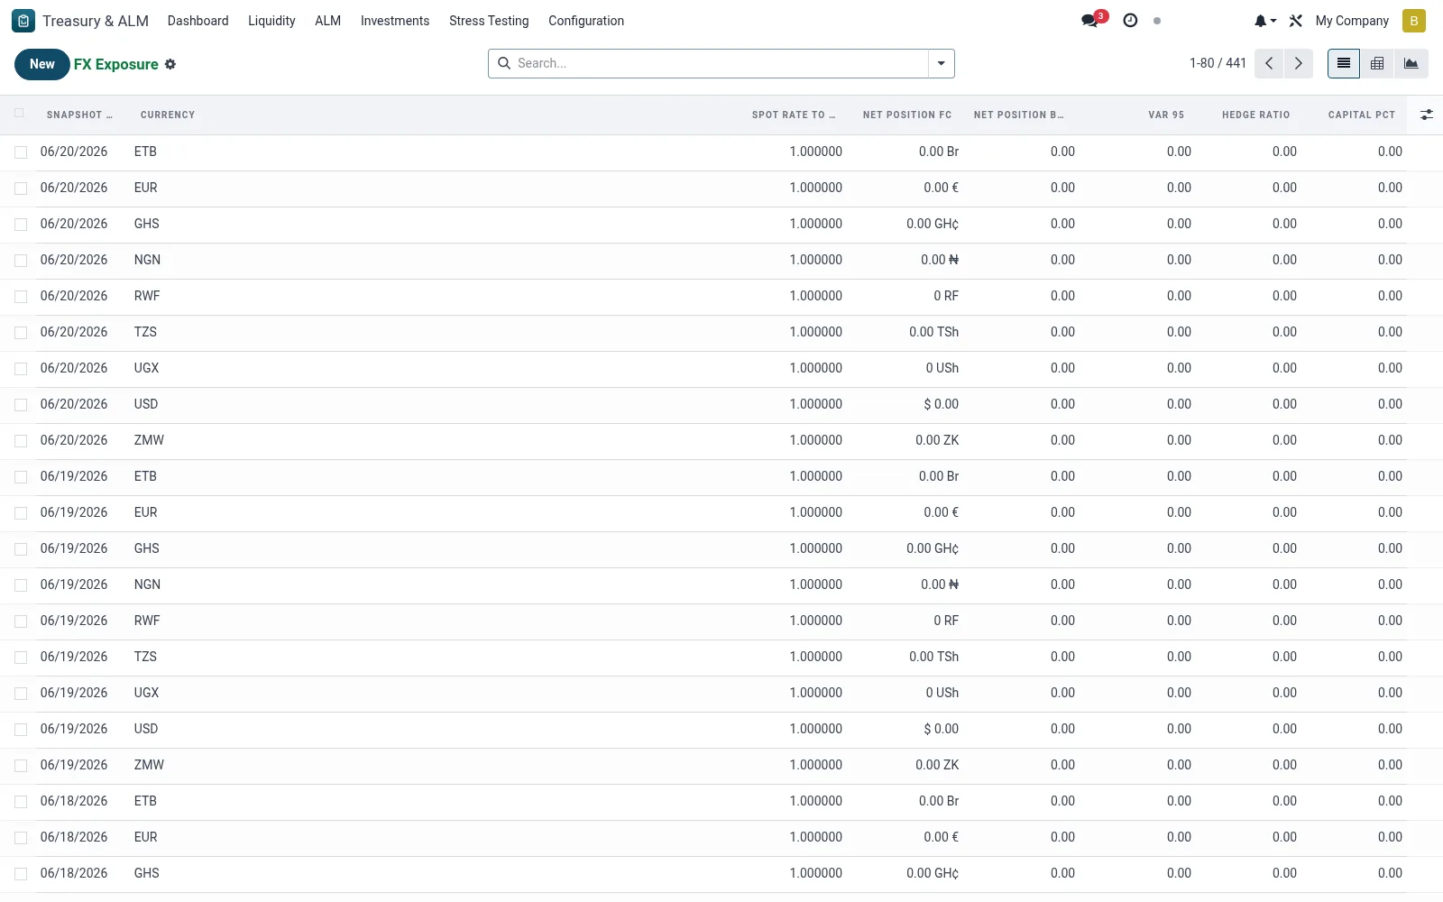Screen dimensions: 1443x902
Task: Open optional columns adjuster icon
Action: coord(1427,115)
